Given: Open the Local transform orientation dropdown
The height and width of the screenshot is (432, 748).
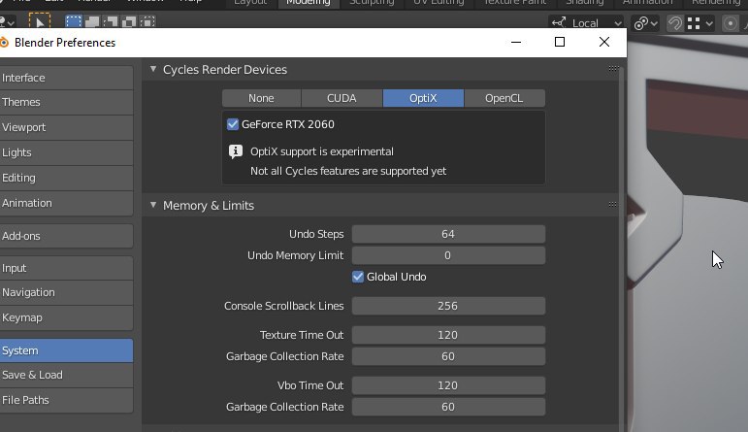Looking at the screenshot, I should click(587, 23).
